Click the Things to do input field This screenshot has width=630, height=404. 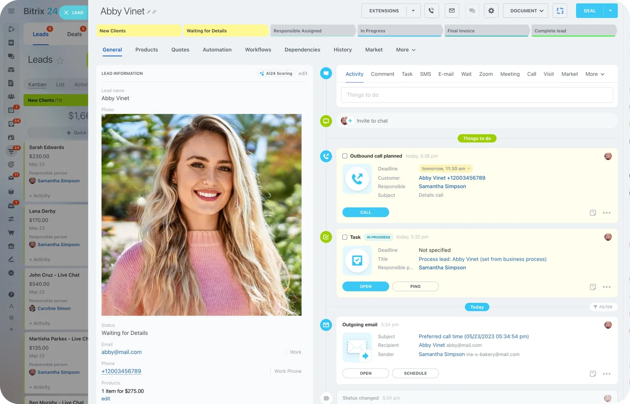477,95
